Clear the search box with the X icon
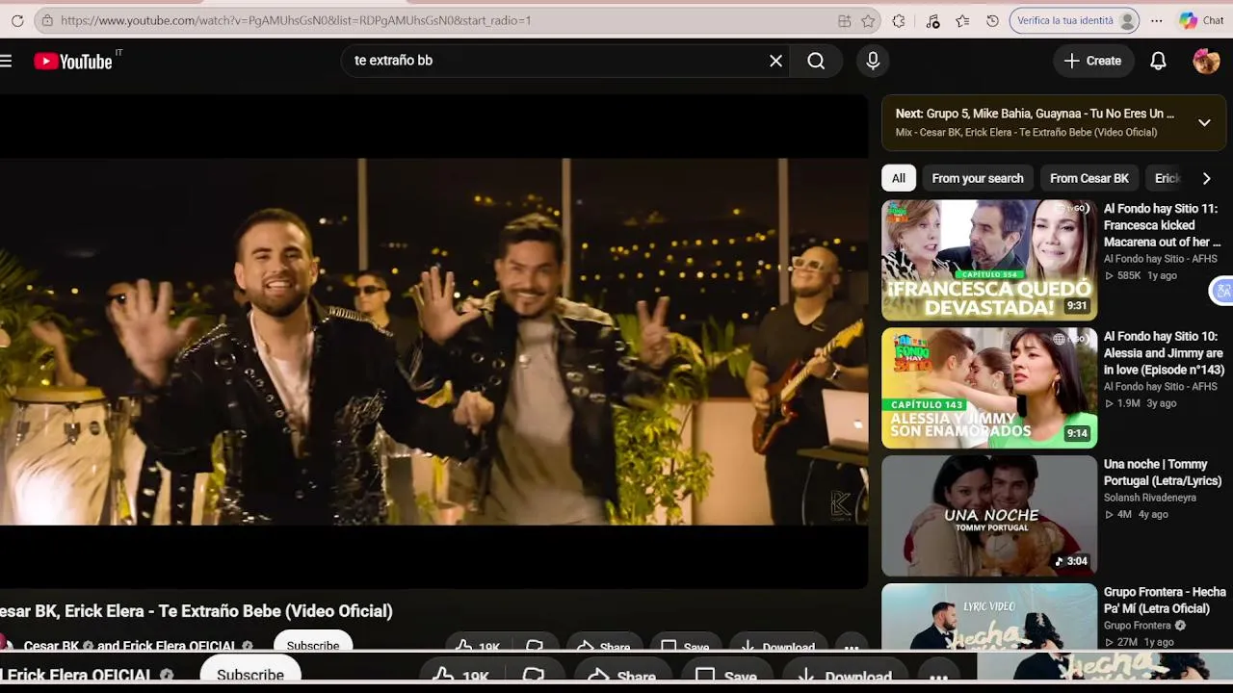The image size is (1233, 693). (x=775, y=61)
